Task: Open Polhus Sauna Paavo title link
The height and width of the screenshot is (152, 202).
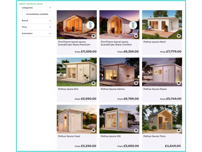Action: (x=155, y=89)
